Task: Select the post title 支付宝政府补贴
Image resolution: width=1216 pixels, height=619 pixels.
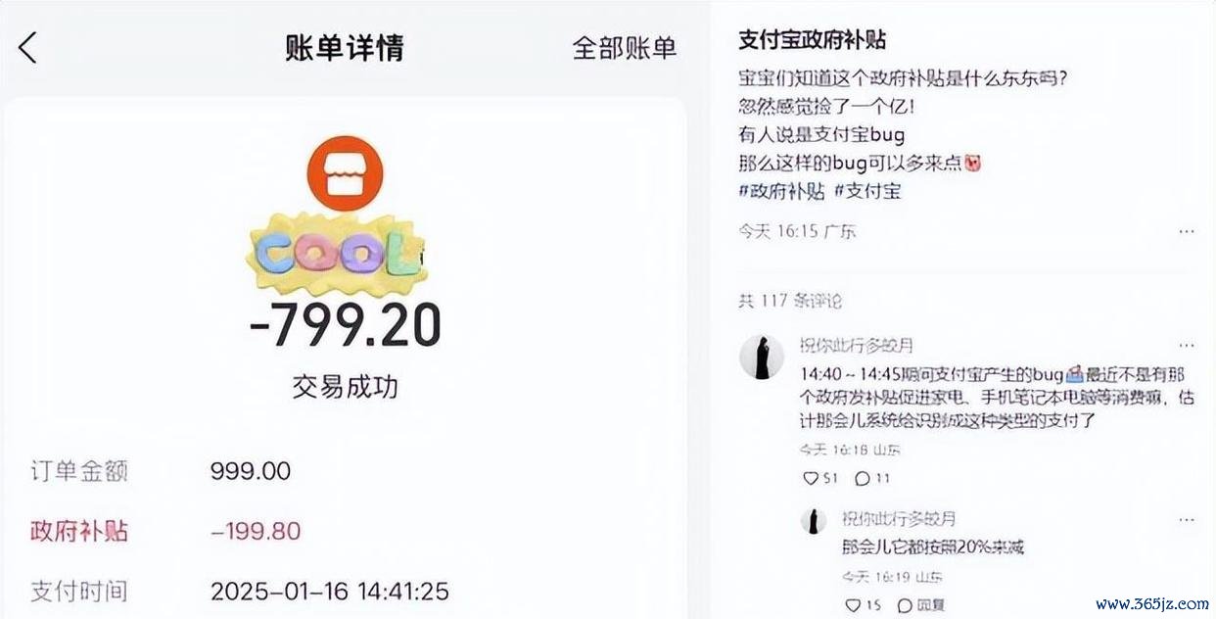Action: coord(813,40)
